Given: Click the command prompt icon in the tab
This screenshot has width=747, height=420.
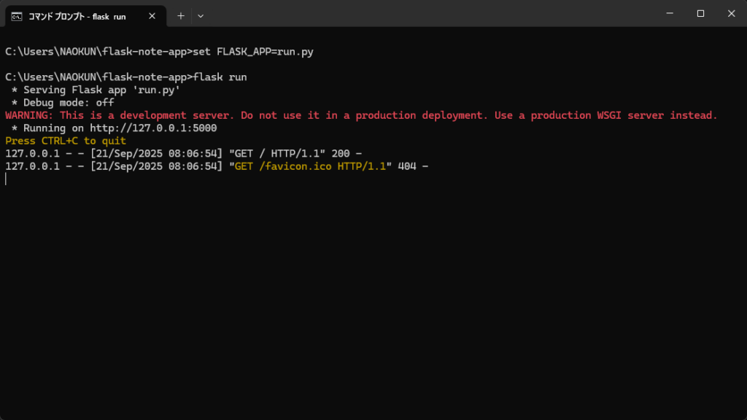Looking at the screenshot, I should click(x=17, y=17).
